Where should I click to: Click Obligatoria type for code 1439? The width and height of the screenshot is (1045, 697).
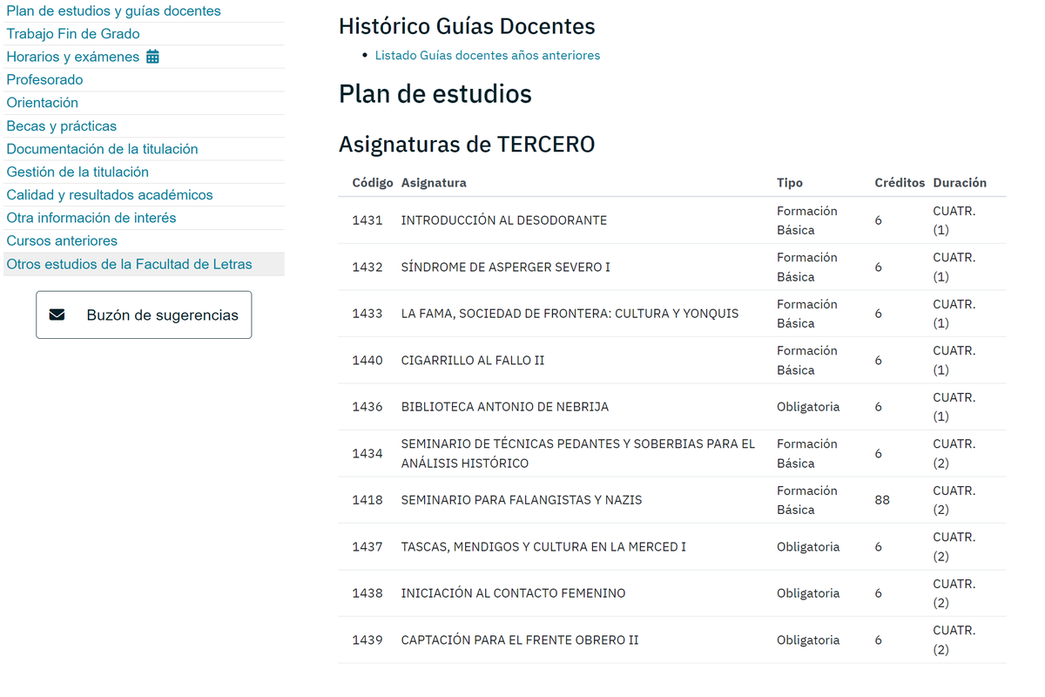click(808, 639)
